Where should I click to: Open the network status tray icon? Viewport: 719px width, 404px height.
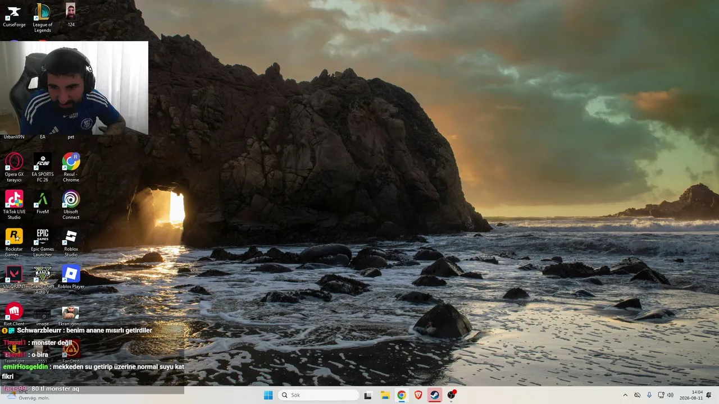point(661,395)
